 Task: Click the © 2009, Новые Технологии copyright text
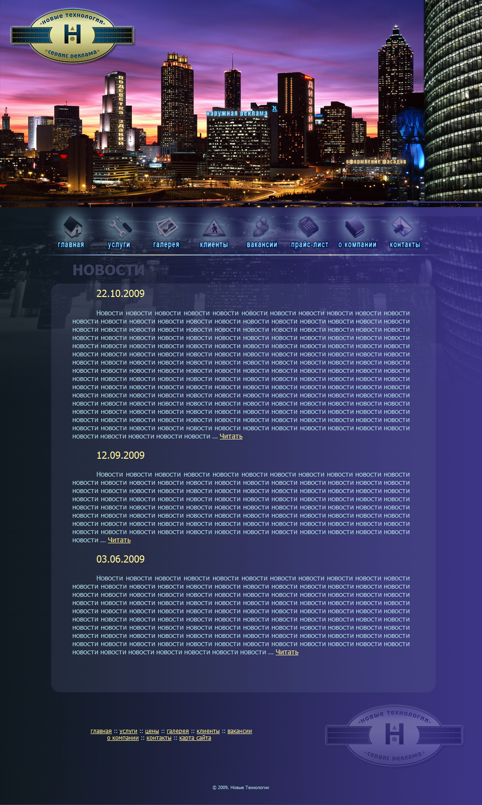[x=241, y=788]
